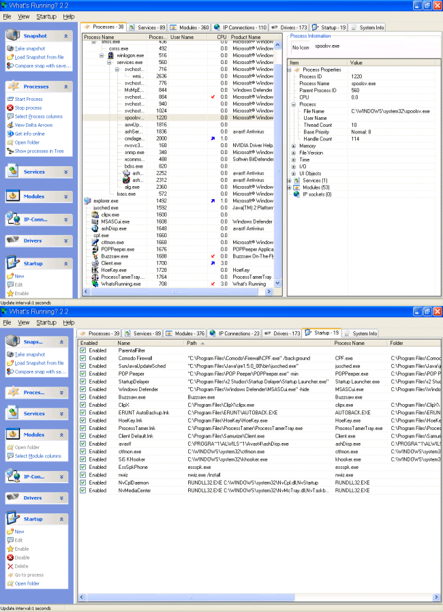Switch to IP Connections - 110 tab in top window
443x612 pixels.
click(240, 27)
